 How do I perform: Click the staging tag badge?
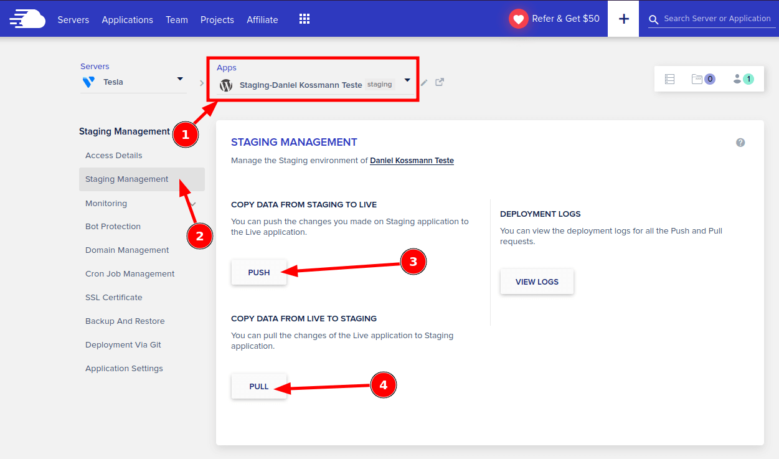click(380, 84)
